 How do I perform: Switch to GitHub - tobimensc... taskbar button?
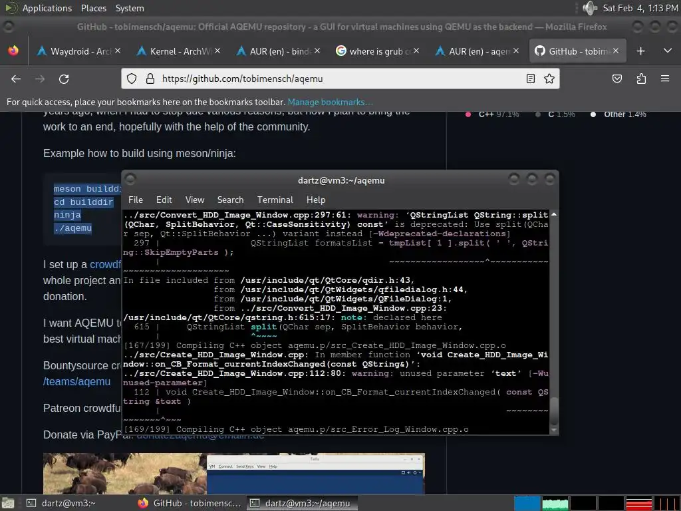pyautogui.click(x=190, y=503)
